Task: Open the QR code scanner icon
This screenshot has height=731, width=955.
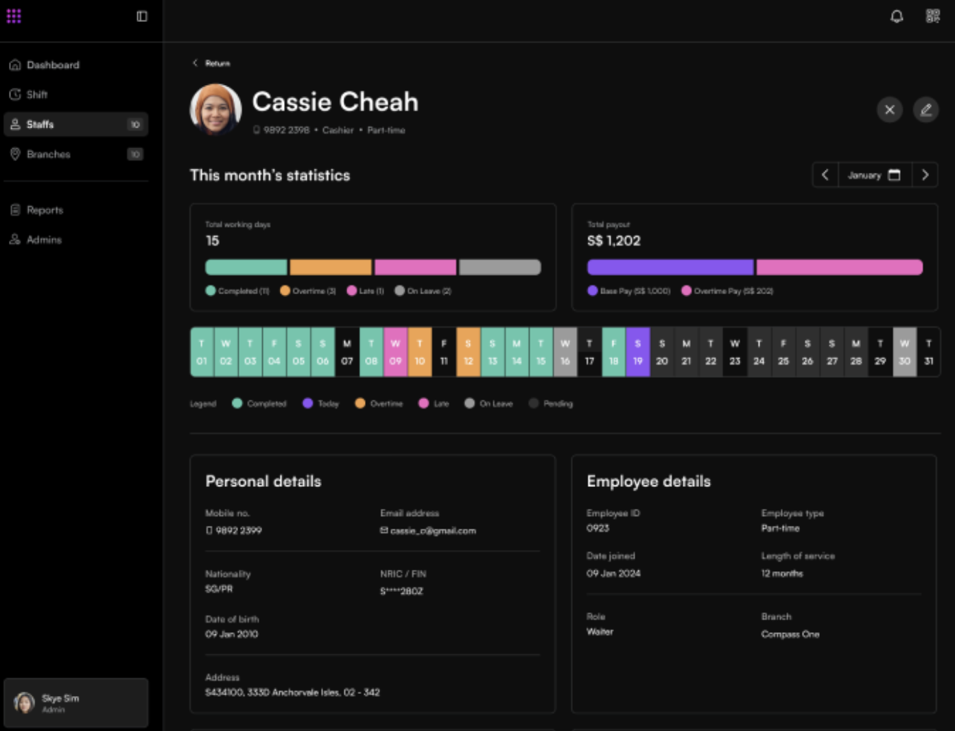Action: pyautogui.click(x=932, y=16)
